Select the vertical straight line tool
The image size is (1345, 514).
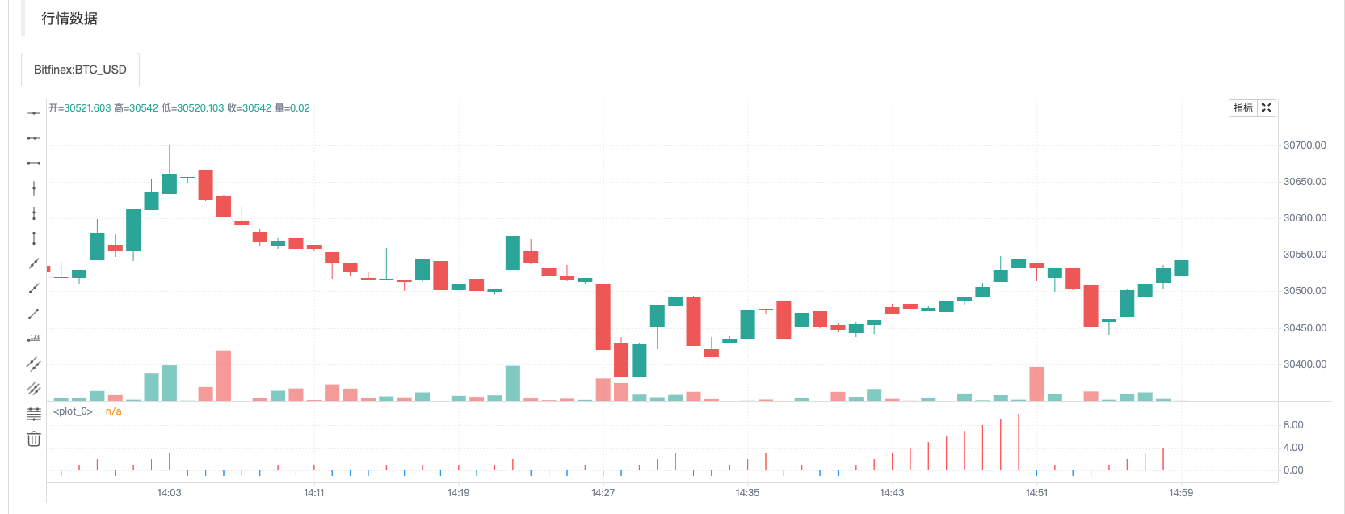(x=34, y=188)
